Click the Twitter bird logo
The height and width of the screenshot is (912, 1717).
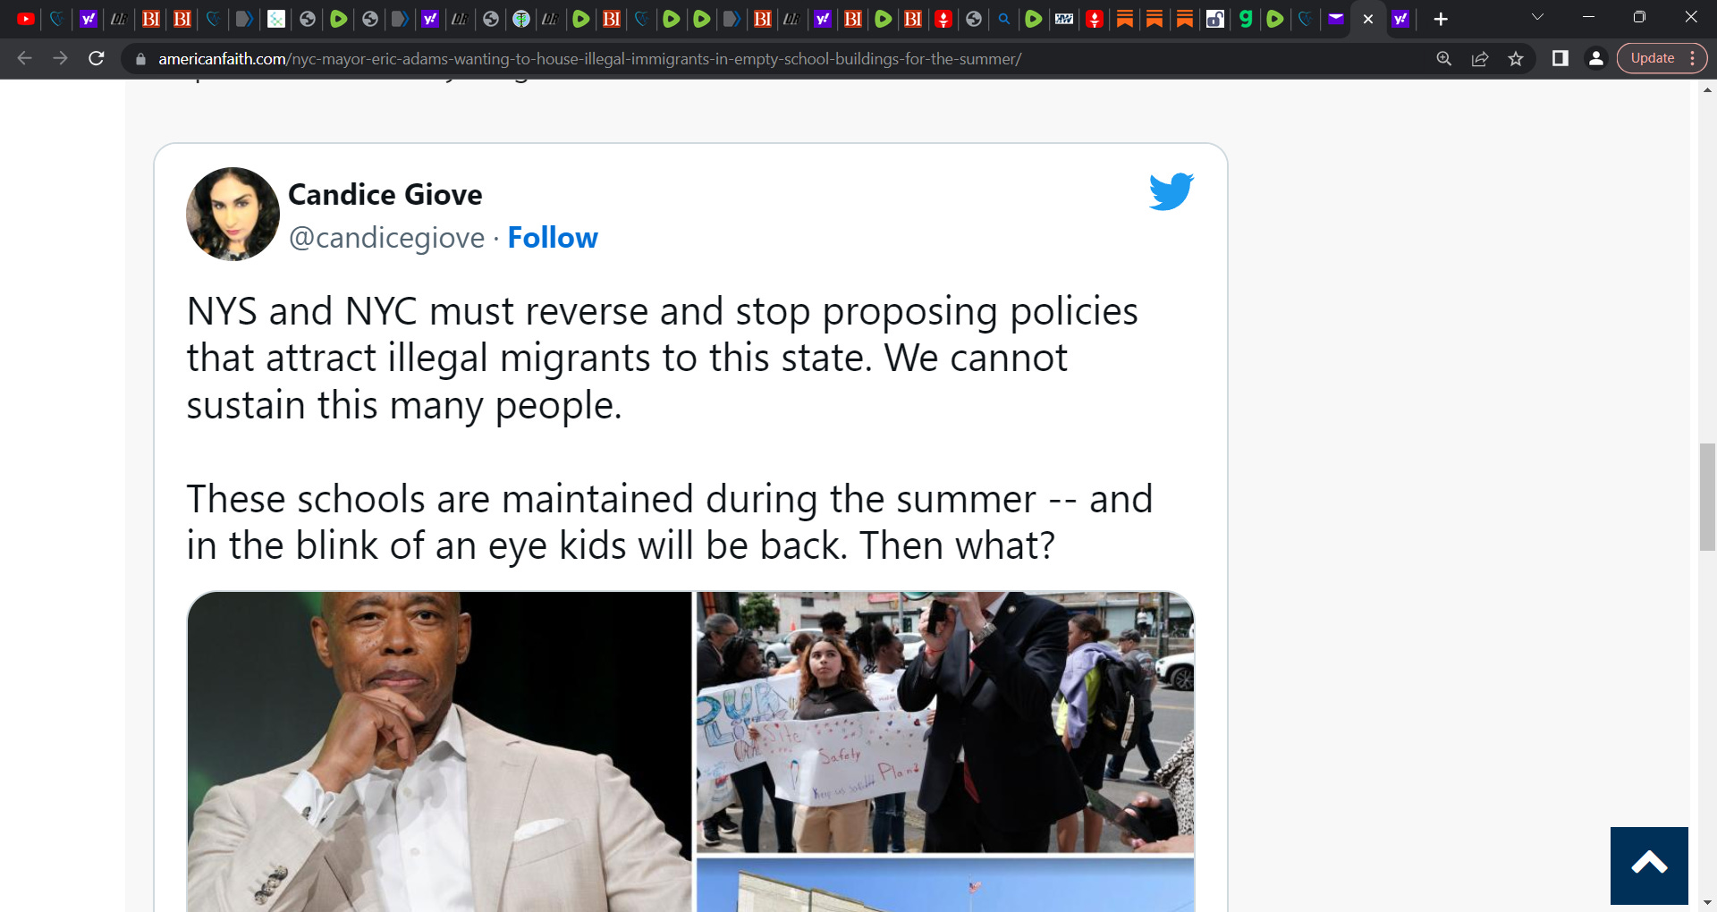(x=1171, y=191)
